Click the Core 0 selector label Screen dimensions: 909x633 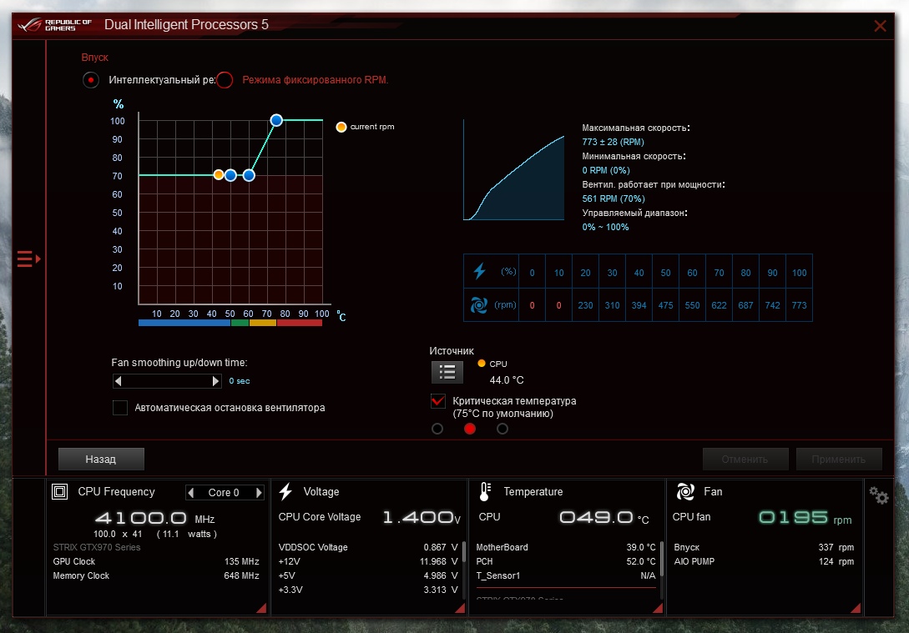224,492
